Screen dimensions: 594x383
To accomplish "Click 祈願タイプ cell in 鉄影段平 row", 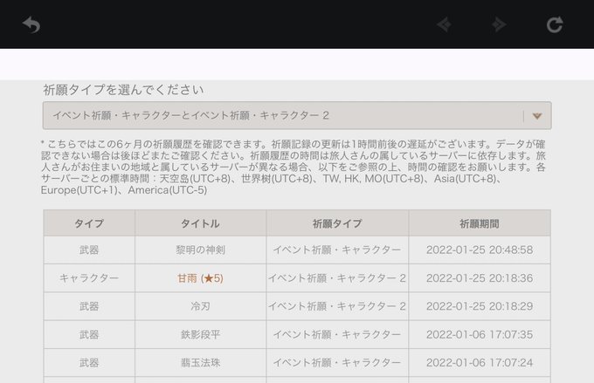I will (337, 334).
